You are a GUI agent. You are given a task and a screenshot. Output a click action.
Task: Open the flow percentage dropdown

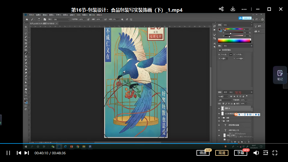pyautogui.click(x=102, y=19)
